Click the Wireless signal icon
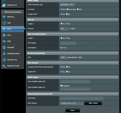 point(4,17)
